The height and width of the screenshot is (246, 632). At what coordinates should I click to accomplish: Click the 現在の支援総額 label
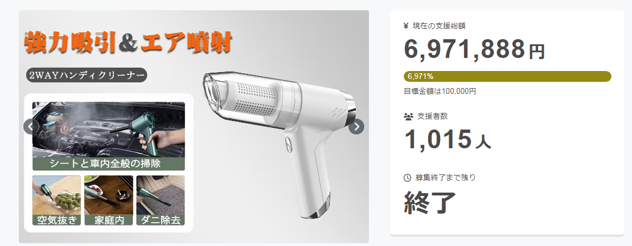[x=440, y=26]
